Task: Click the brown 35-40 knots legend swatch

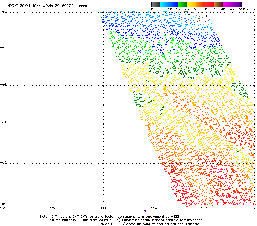Action: [219, 4]
